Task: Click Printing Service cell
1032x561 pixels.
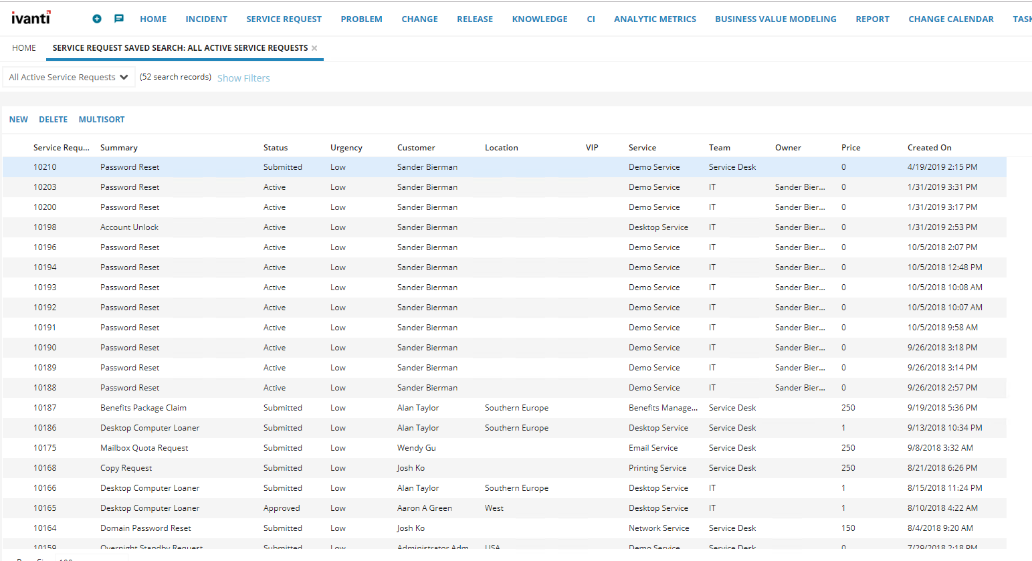Action: (657, 468)
